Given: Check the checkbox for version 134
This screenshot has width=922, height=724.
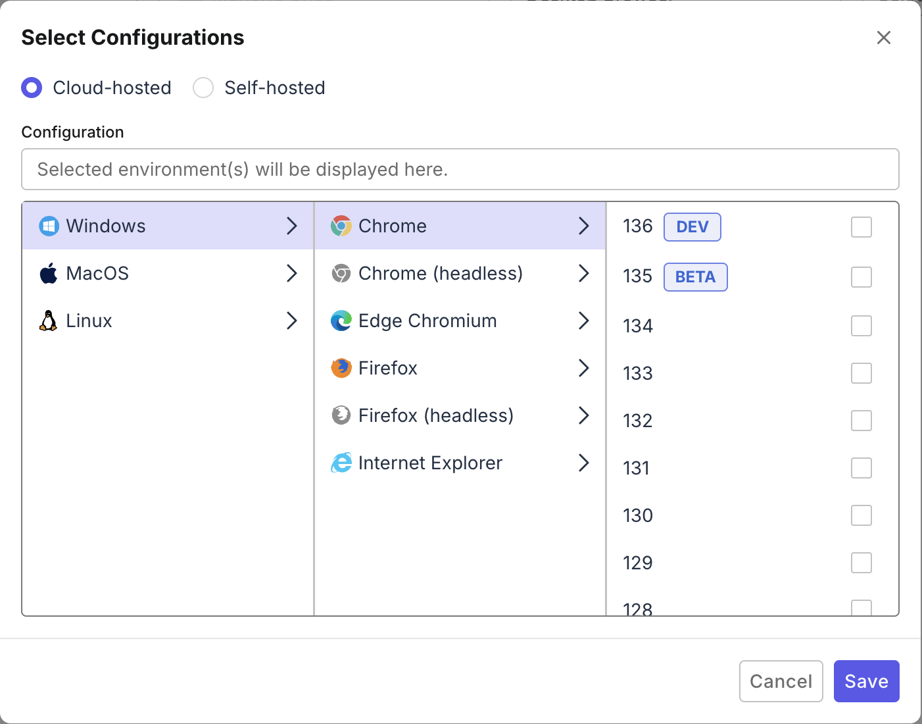Looking at the screenshot, I should click(x=861, y=326).
